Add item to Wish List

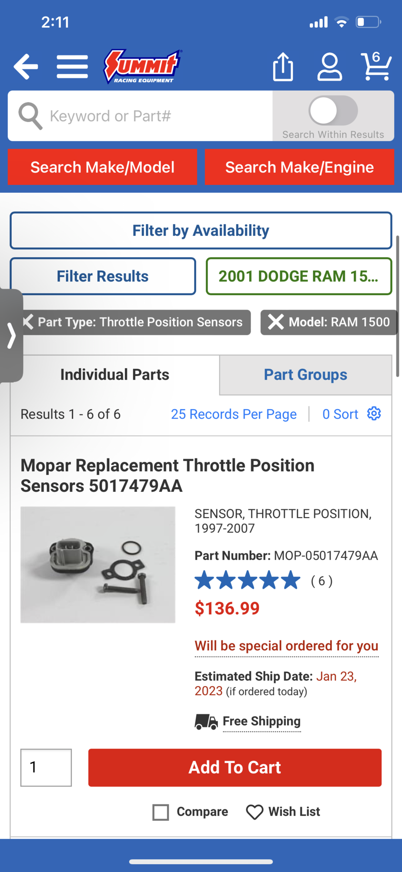[x=283, y=812]
